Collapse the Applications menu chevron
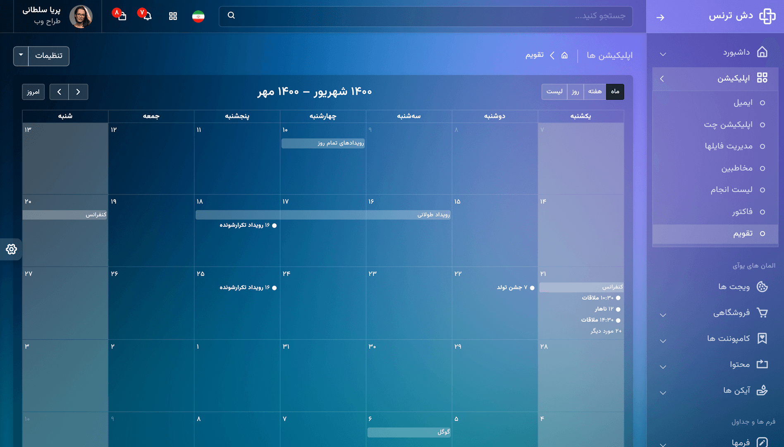The width and height of the screenshot is (784, 447). (662, 79)
